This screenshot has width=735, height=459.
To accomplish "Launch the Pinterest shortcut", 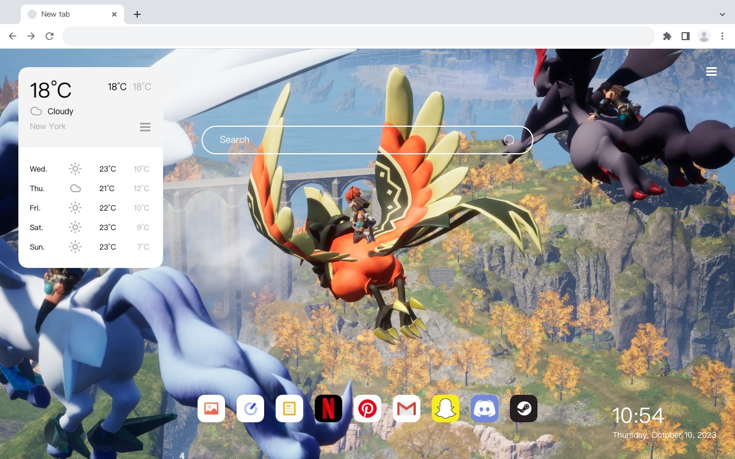I will (x=367, y=409).
